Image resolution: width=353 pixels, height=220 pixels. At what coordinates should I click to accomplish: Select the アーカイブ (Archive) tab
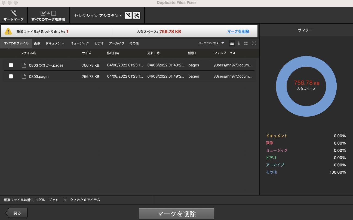point(116,43)
